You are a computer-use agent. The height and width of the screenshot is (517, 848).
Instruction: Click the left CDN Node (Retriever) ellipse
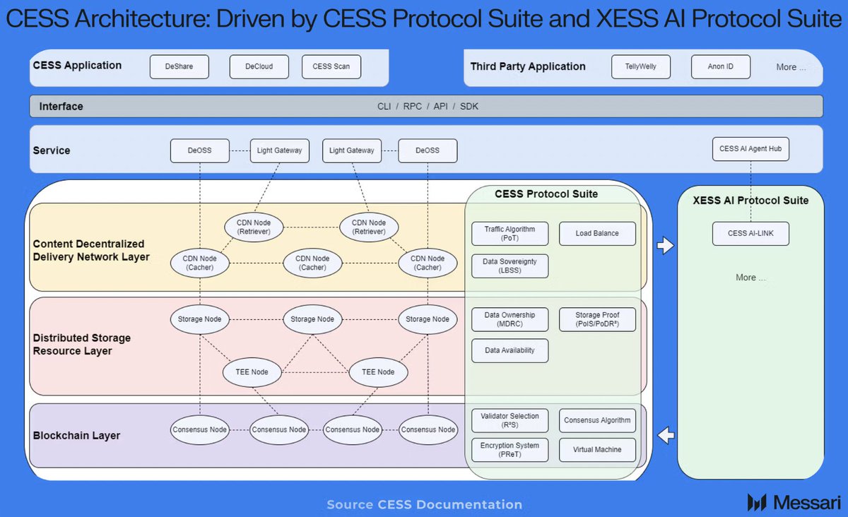pos(254,227)
